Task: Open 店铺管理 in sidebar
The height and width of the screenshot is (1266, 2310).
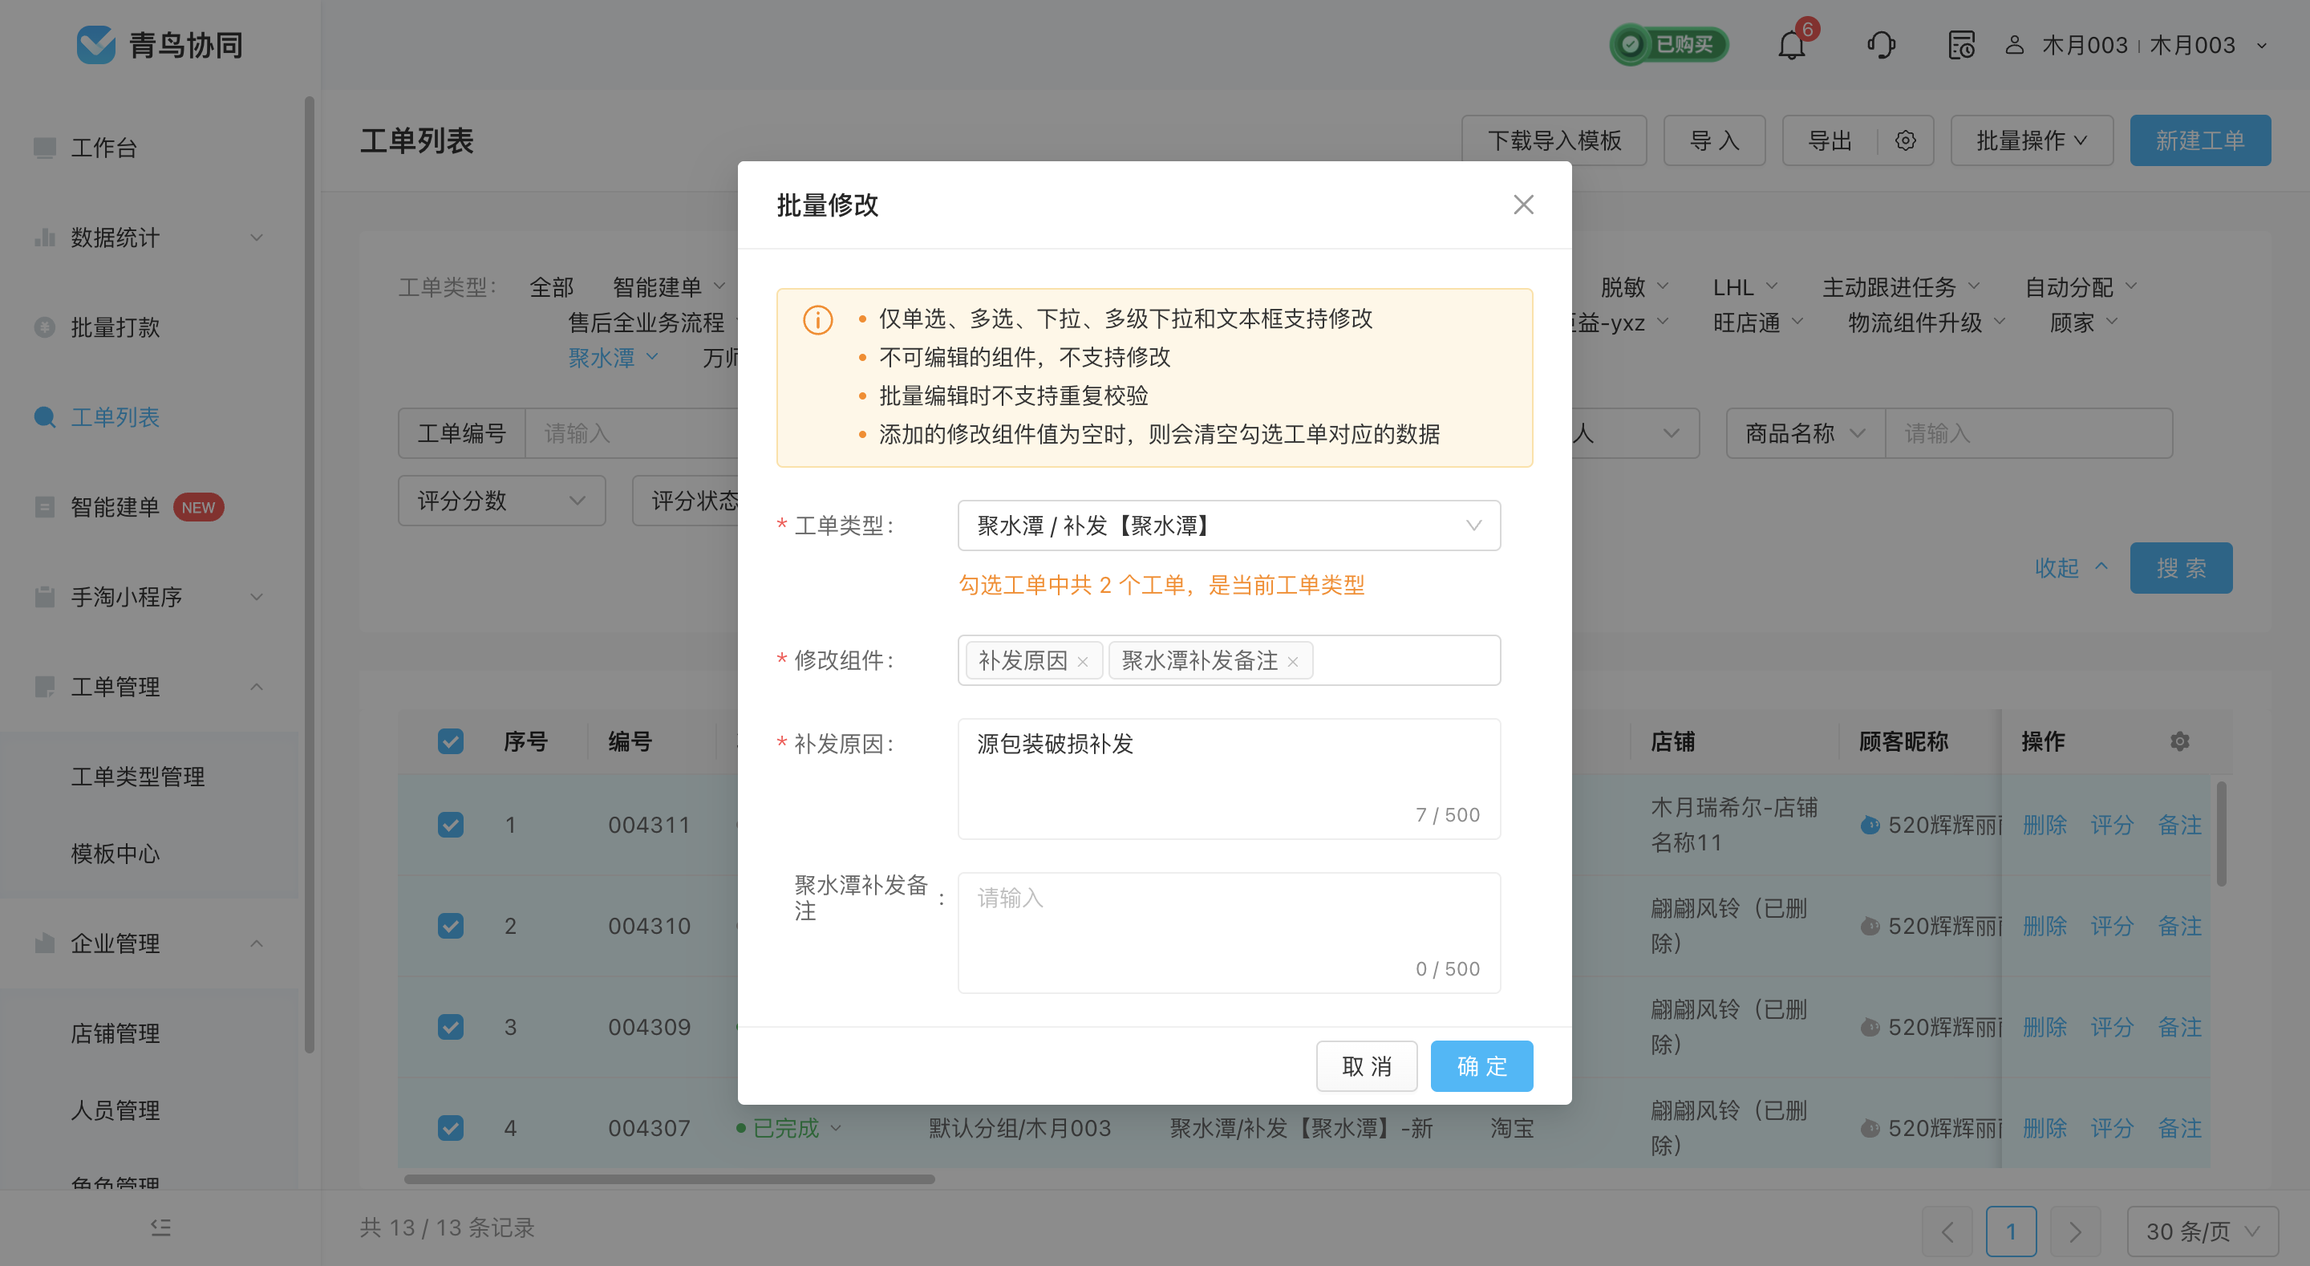Action: tap(115, 1033)
